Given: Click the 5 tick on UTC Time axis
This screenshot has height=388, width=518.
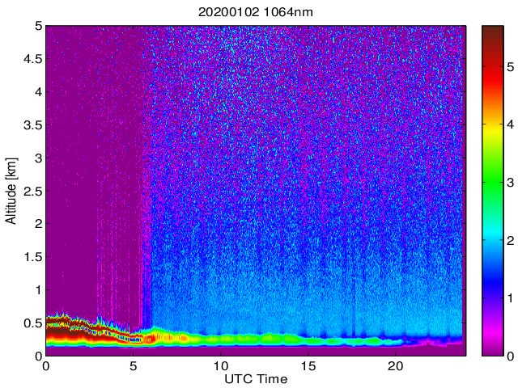Looking at the screenshot, I should pos(133,365).
